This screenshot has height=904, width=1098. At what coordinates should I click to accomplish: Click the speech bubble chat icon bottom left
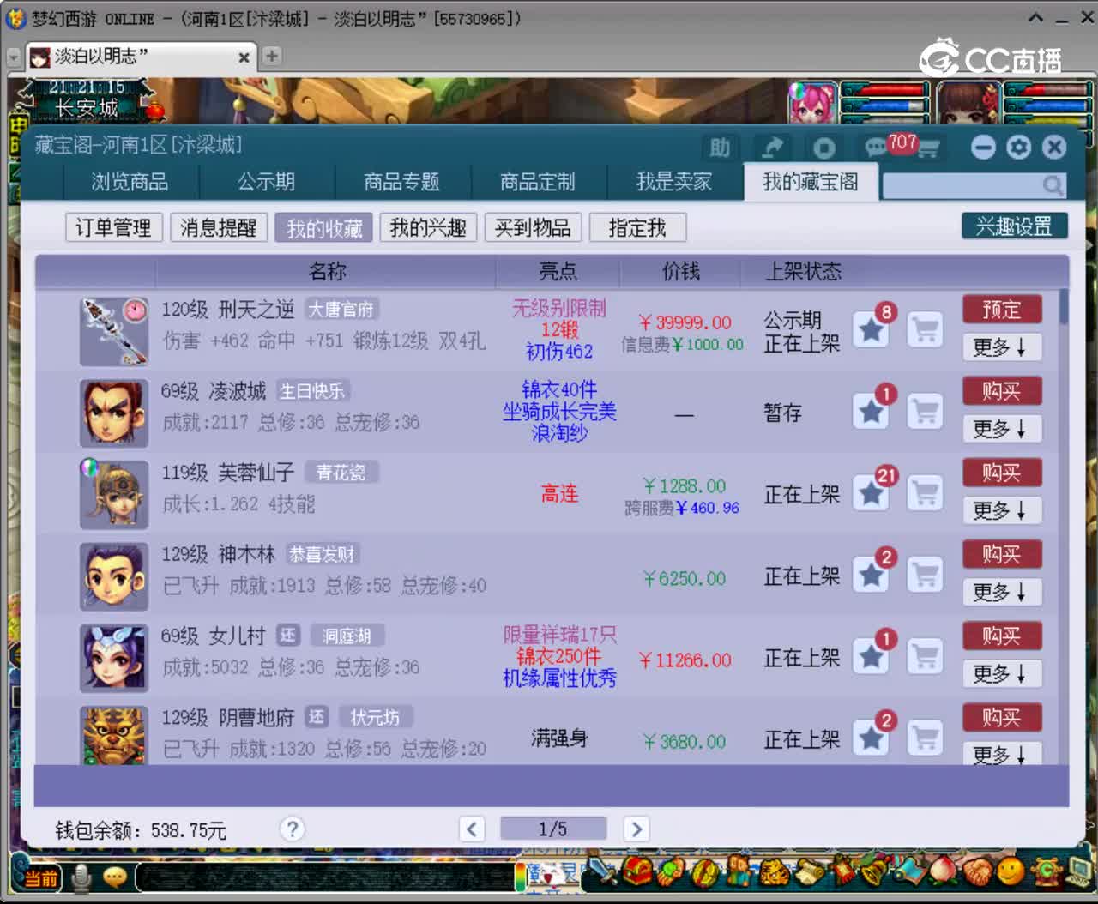(x=114, y=877)
